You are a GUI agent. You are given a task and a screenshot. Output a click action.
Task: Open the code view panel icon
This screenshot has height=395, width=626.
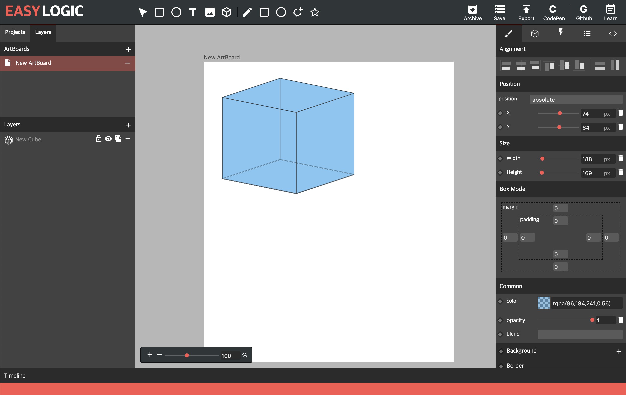tap(613, 33)
